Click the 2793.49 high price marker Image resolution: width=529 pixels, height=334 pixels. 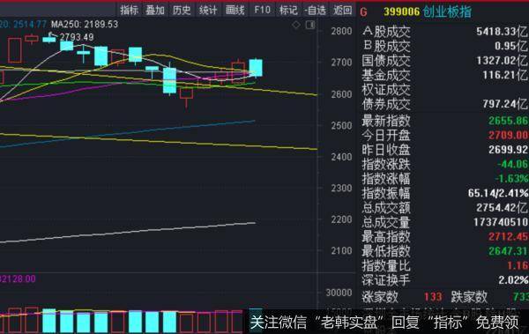[77, 37]
